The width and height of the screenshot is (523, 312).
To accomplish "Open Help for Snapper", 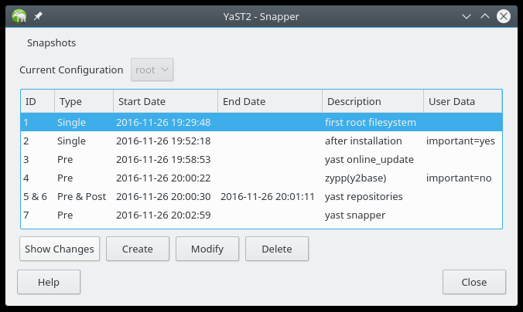I will point(49,282).
